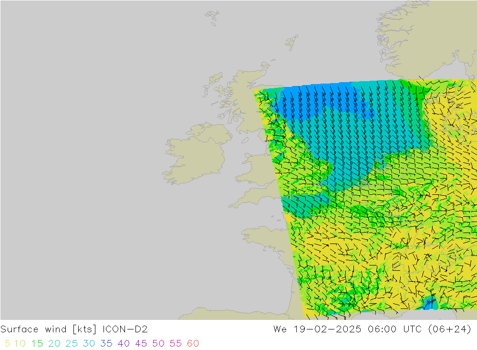Click the small blue wind patch on the southern coast
This screenshot has height=350, width=477.
pos(429,304)
